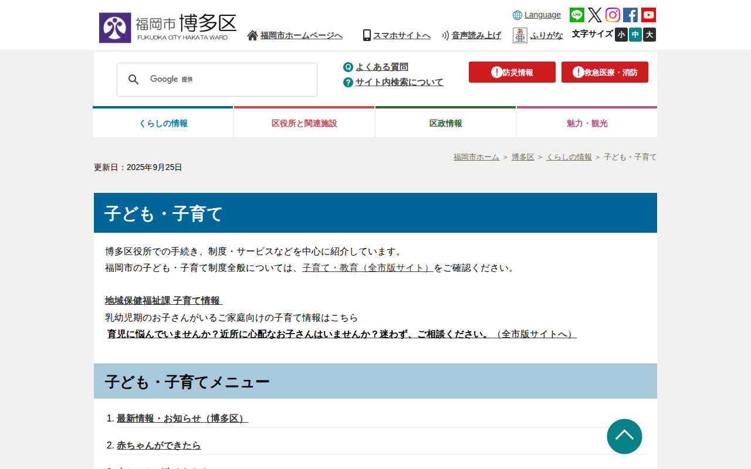Image resolution: width=751 pixels, height=469 pixels.
Task: Click the 子ども・子育てメニュー heading
Action: pos(187,382)
